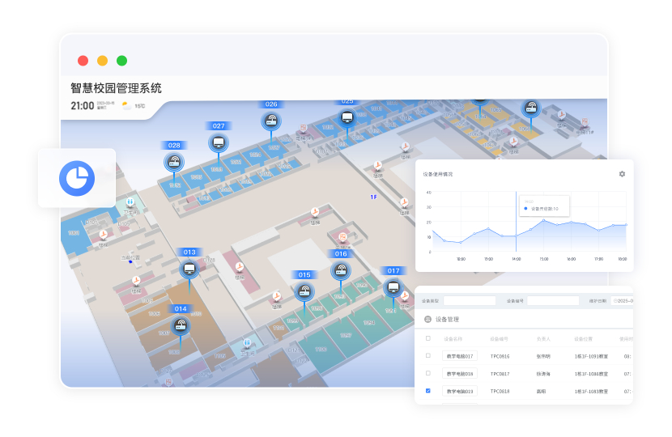
Task: Click router device marker 016
Action: [x=341, y=270]
